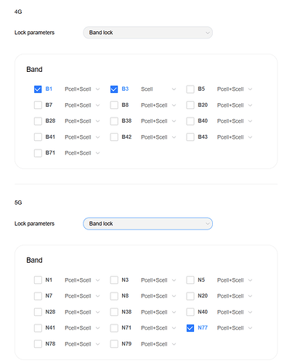This screenshot has width=287, height=363.
Task: Check the N78 band checkbox
Action: coord(38,344)
